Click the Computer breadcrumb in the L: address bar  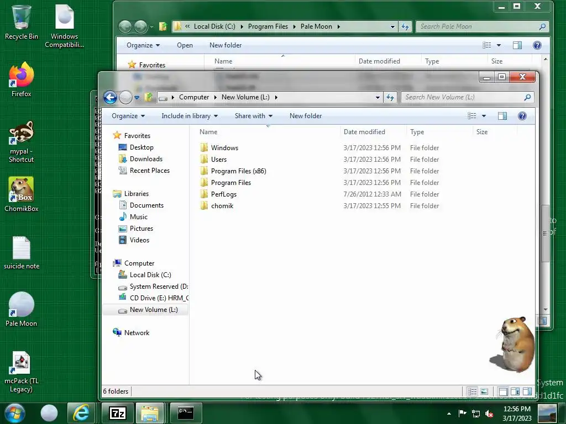194,97
